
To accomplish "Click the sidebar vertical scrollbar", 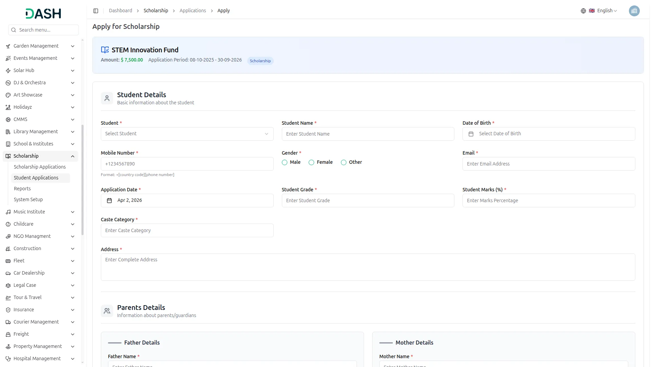I will 83,180.
